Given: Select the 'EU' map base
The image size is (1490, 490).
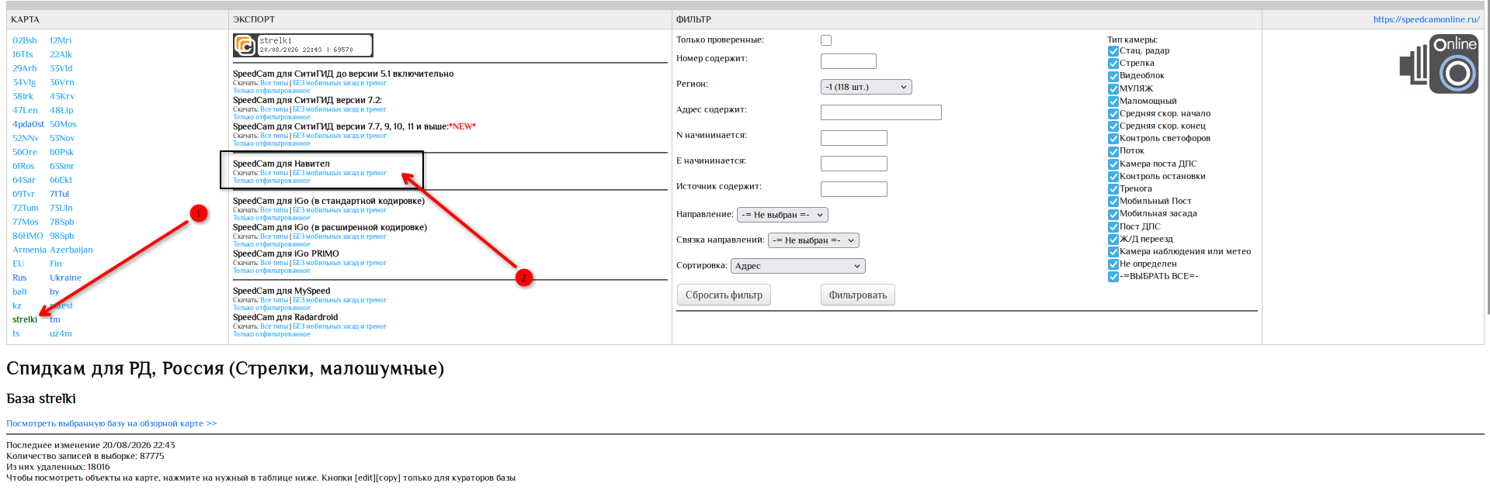Looking at the screenshot, I should (x=19, y=264).
